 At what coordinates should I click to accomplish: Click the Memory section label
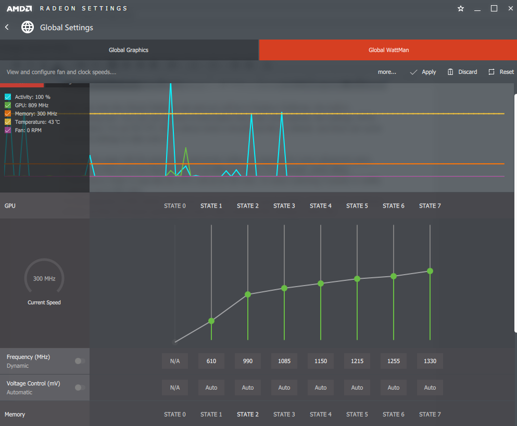(x=15, y=414)
